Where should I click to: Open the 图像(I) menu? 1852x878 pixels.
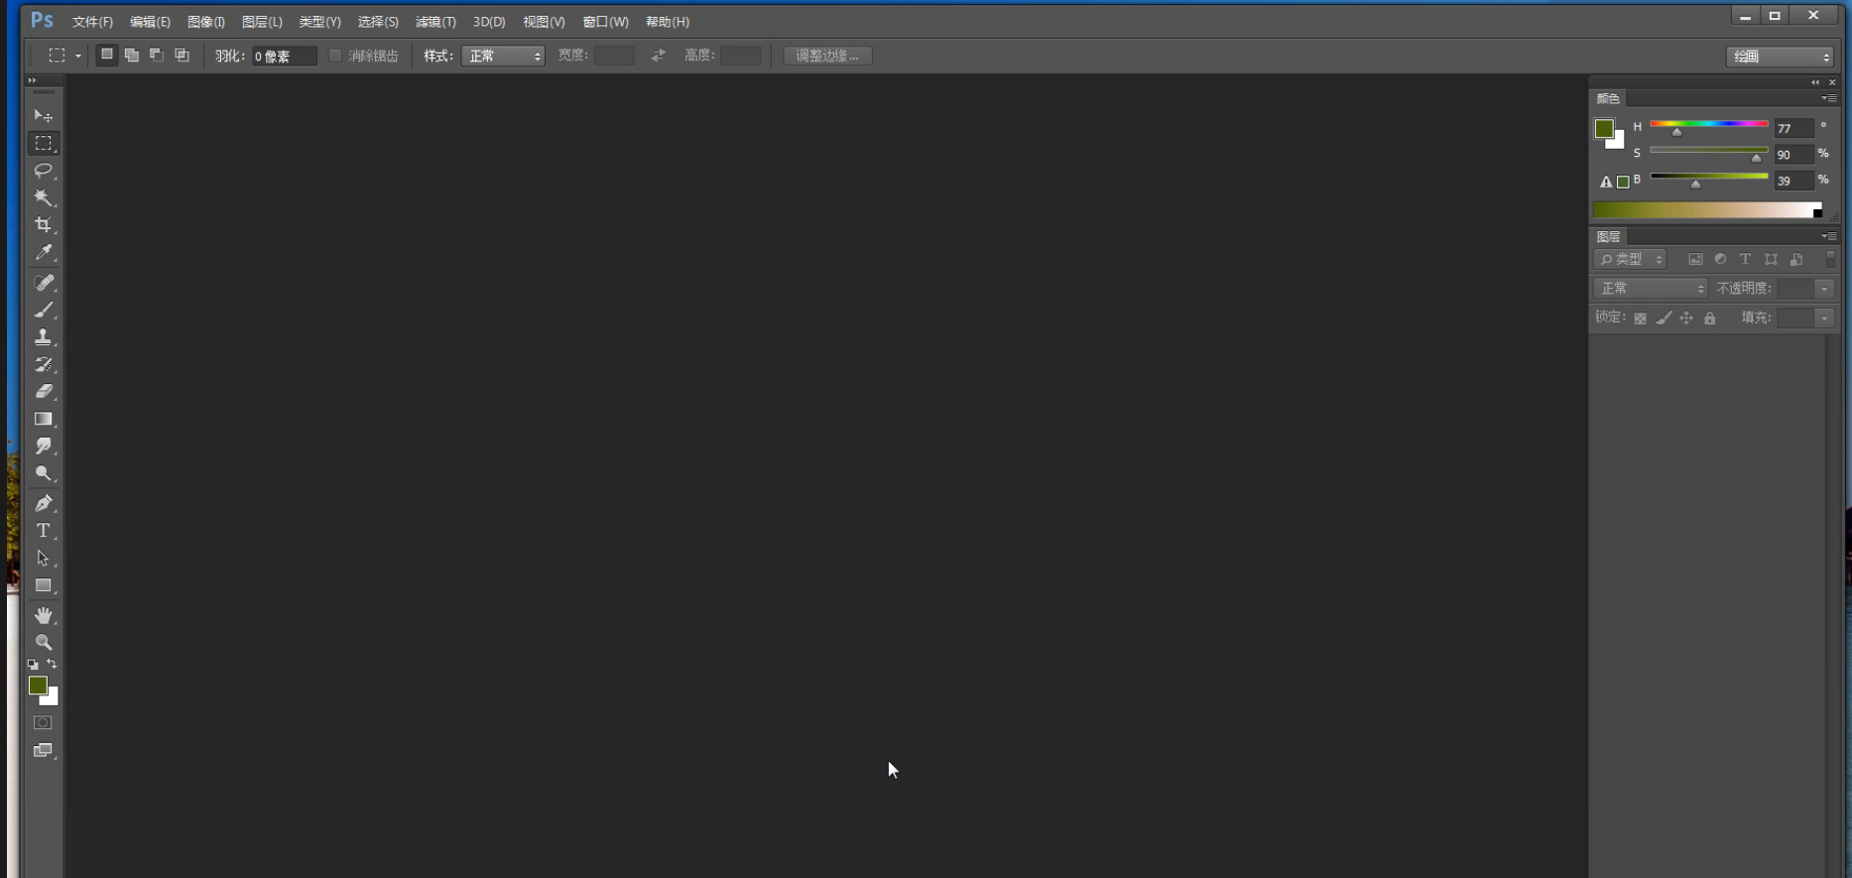point(206,22)
